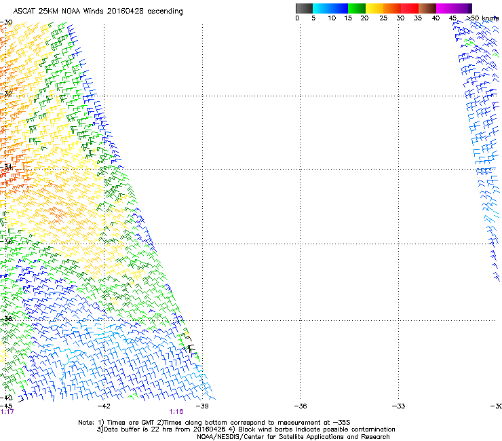Click the 1:17 purple time stamp

(7, 412)
